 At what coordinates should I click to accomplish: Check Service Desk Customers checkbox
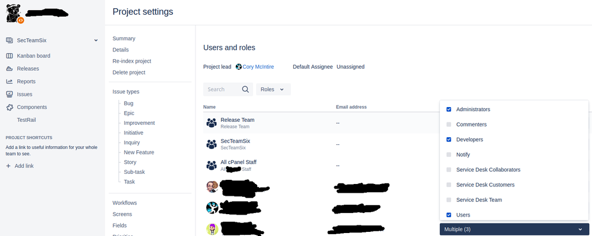[449, 185]
